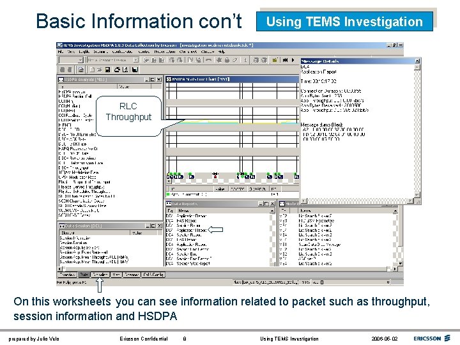The image size is (460, 345).
Task: Click the save floppy disk icon
Action: 108,70
